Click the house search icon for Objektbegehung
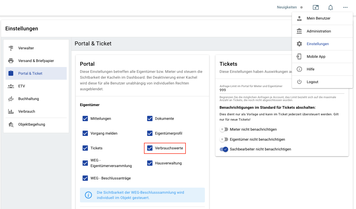356x209 pixels. point(11,124)
